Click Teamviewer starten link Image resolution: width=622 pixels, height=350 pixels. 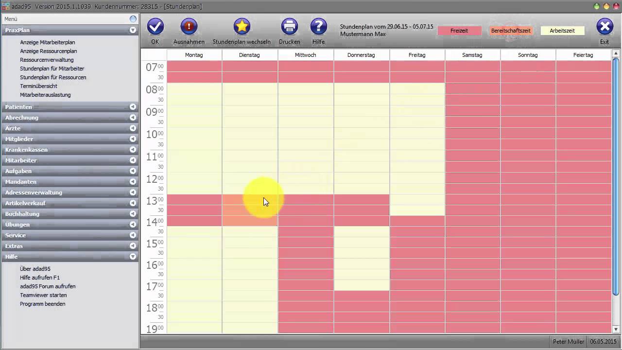[43, 295]
